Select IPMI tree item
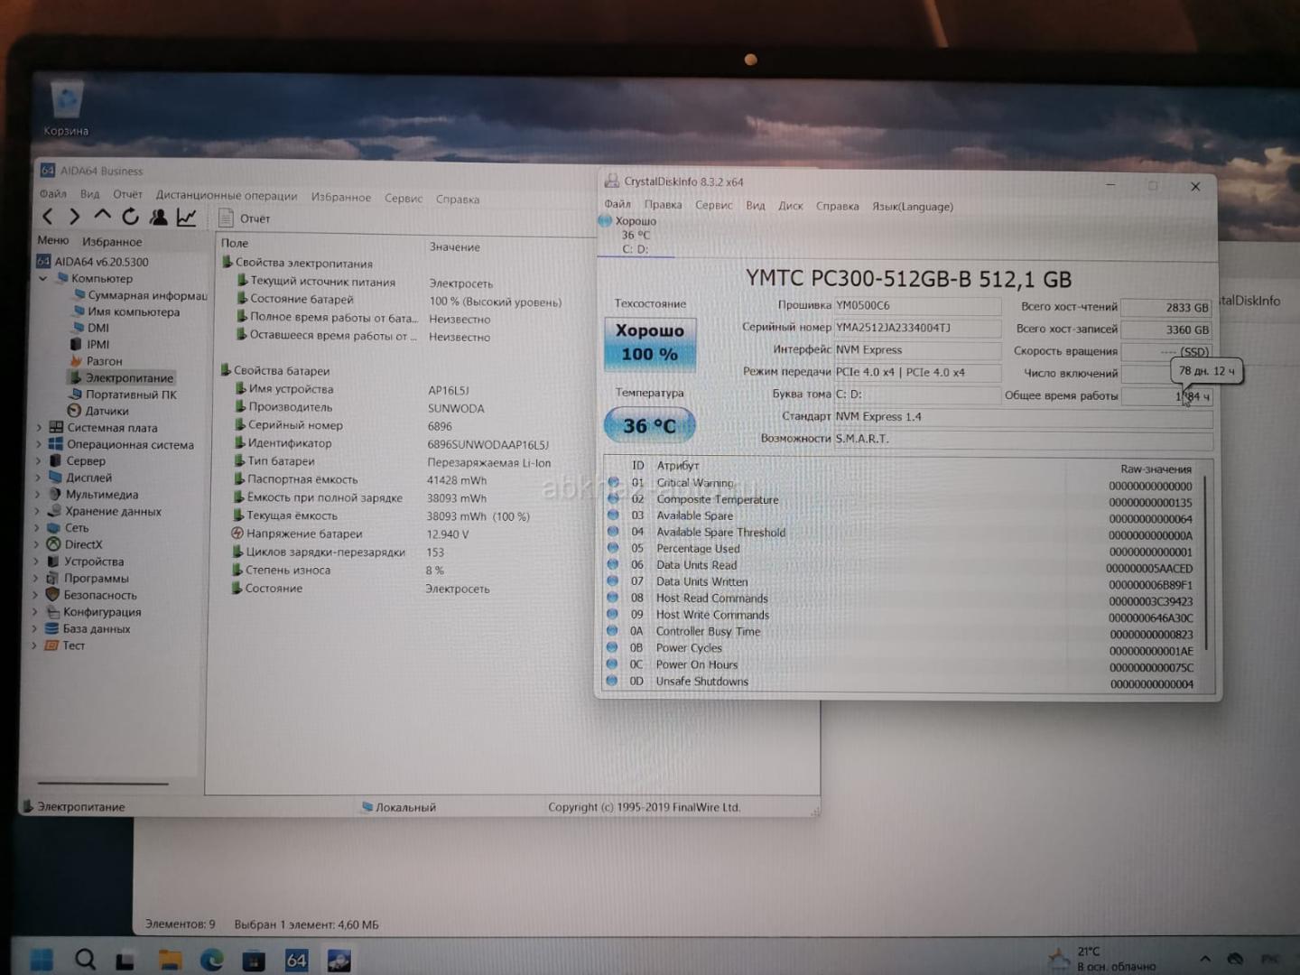 pos(89,344)
